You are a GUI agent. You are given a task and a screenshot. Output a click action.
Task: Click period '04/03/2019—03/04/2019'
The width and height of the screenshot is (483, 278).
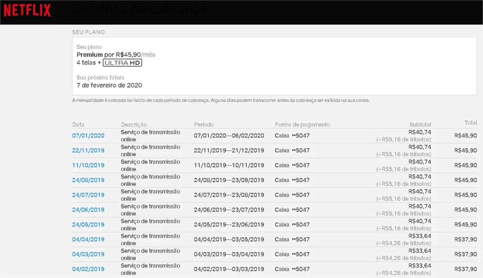click(229, 254)
